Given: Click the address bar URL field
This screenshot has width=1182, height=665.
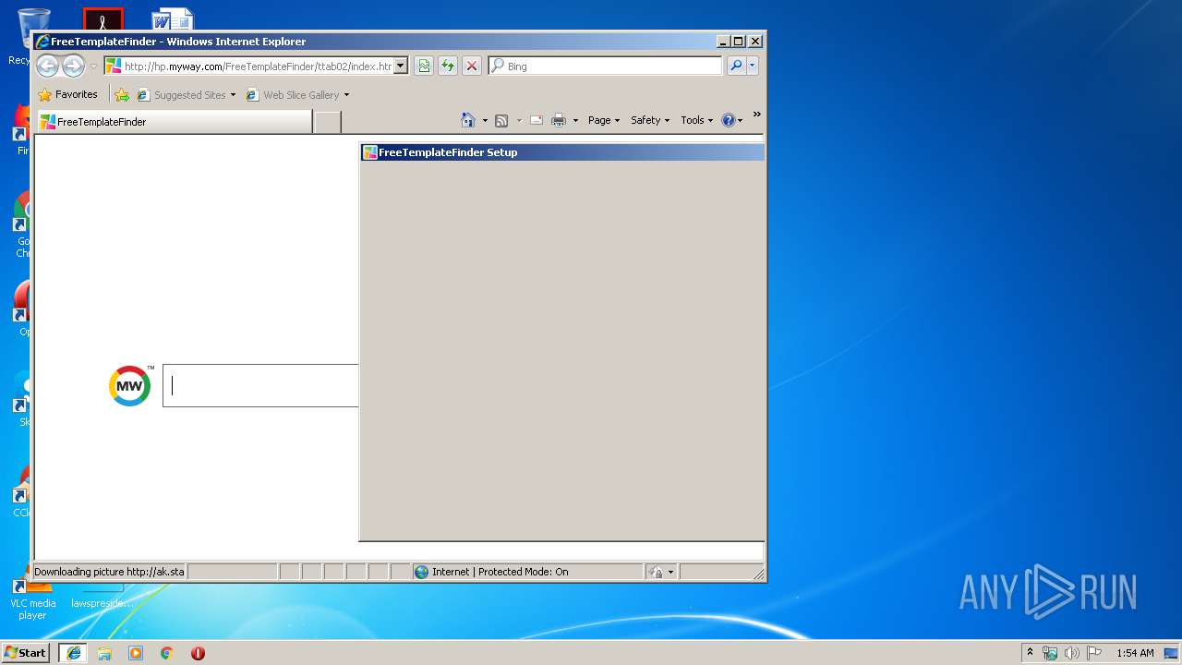Looking at the screenshot, I should 248,66.
